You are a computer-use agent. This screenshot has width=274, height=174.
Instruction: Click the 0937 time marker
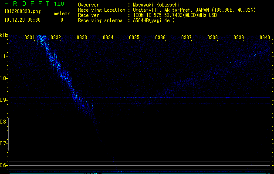(x=186, y=37)
